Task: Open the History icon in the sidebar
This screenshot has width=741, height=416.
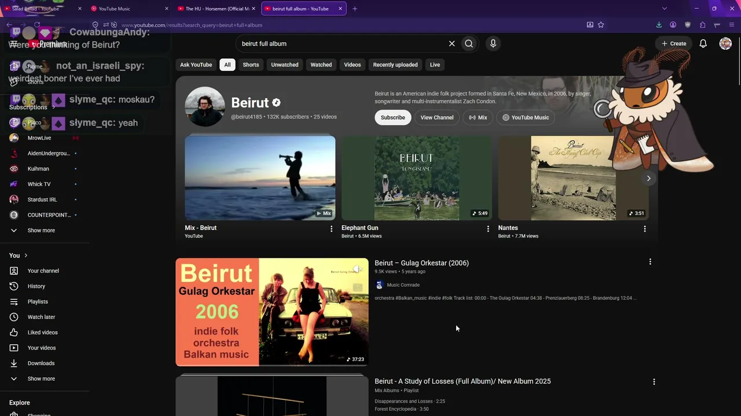Action: [x=14, y=286]
